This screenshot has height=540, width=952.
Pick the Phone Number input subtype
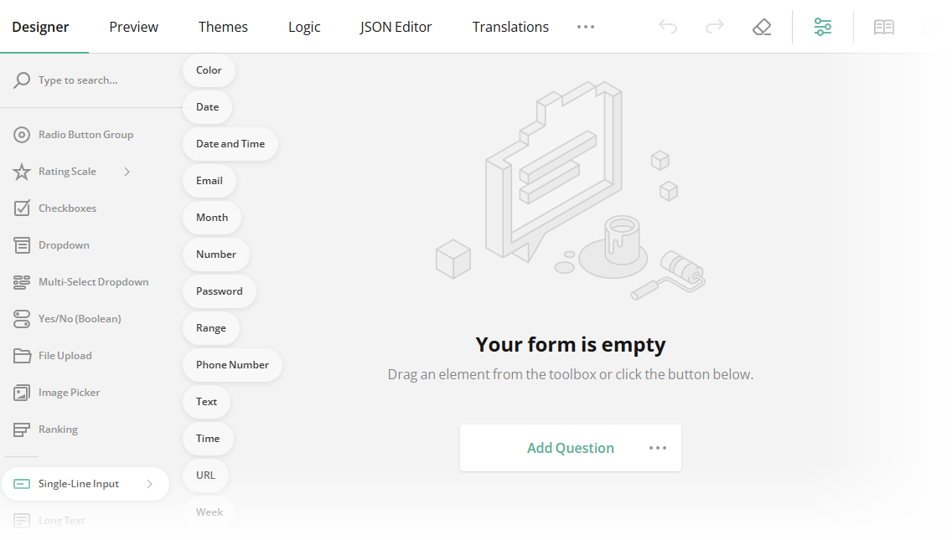pos(232,365)
